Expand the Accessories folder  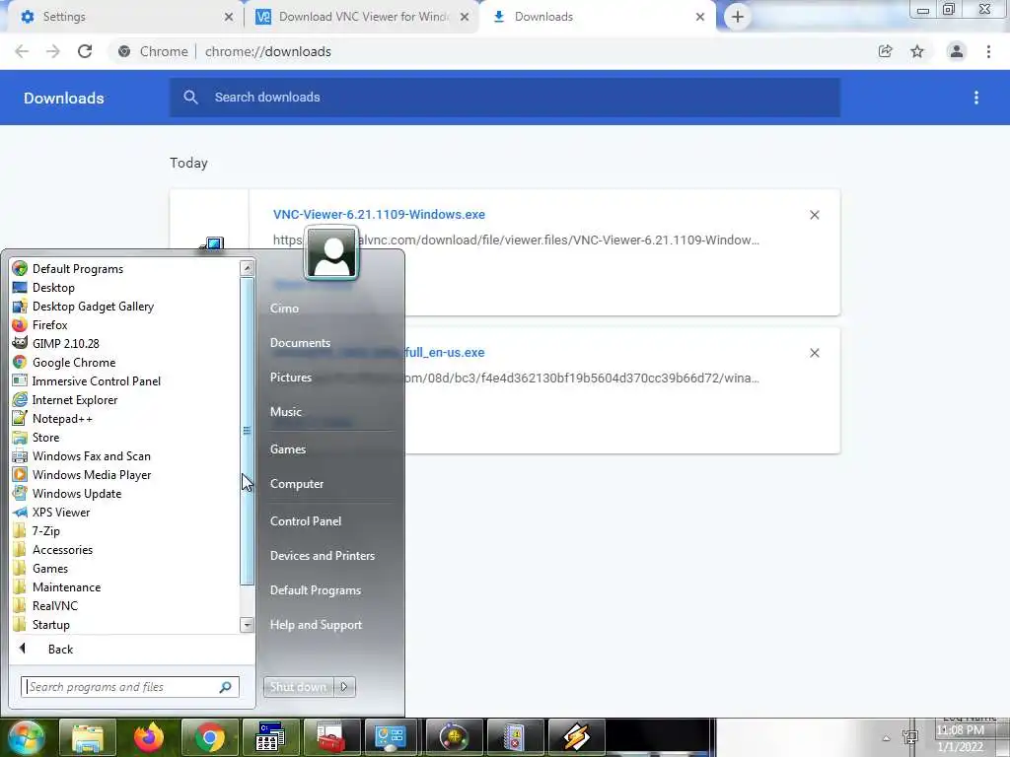point(62,548)
